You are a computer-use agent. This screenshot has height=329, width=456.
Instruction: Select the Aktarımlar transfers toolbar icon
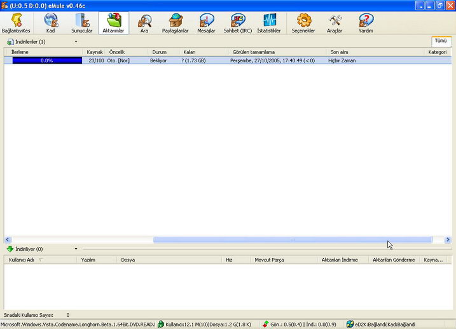click(x=114, y=20)
